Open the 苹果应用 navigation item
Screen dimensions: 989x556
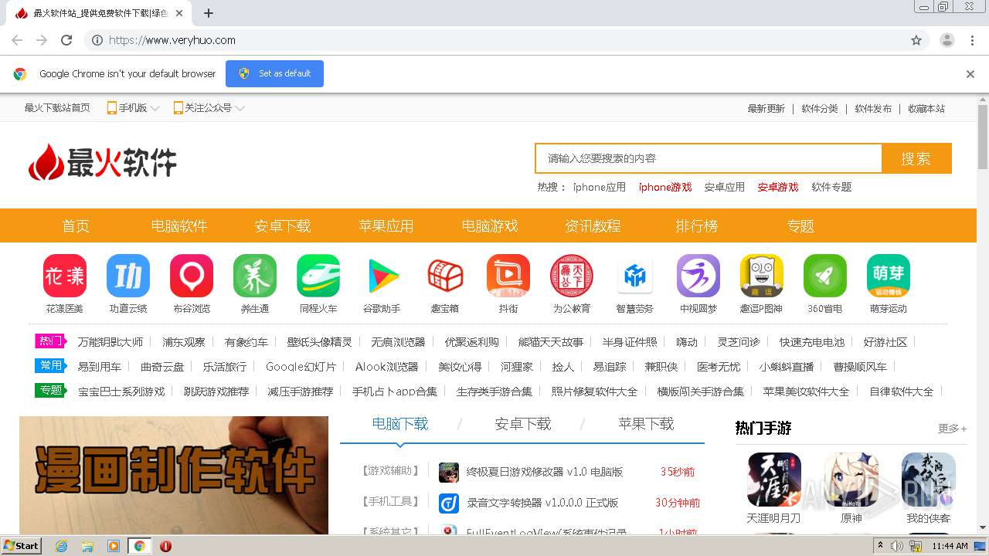pos(386,226)
